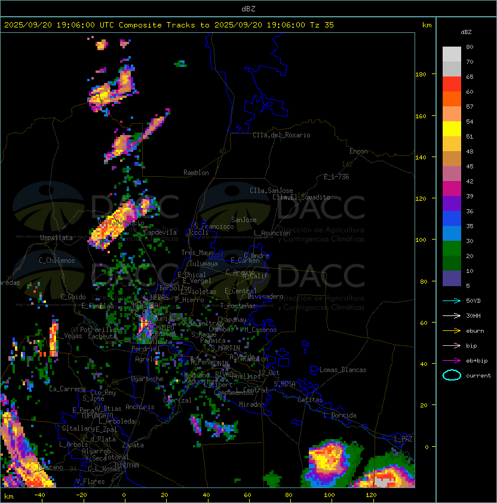Click the 'Encon' map label
The width and height of the screenshot is (497, 503).
358,151
